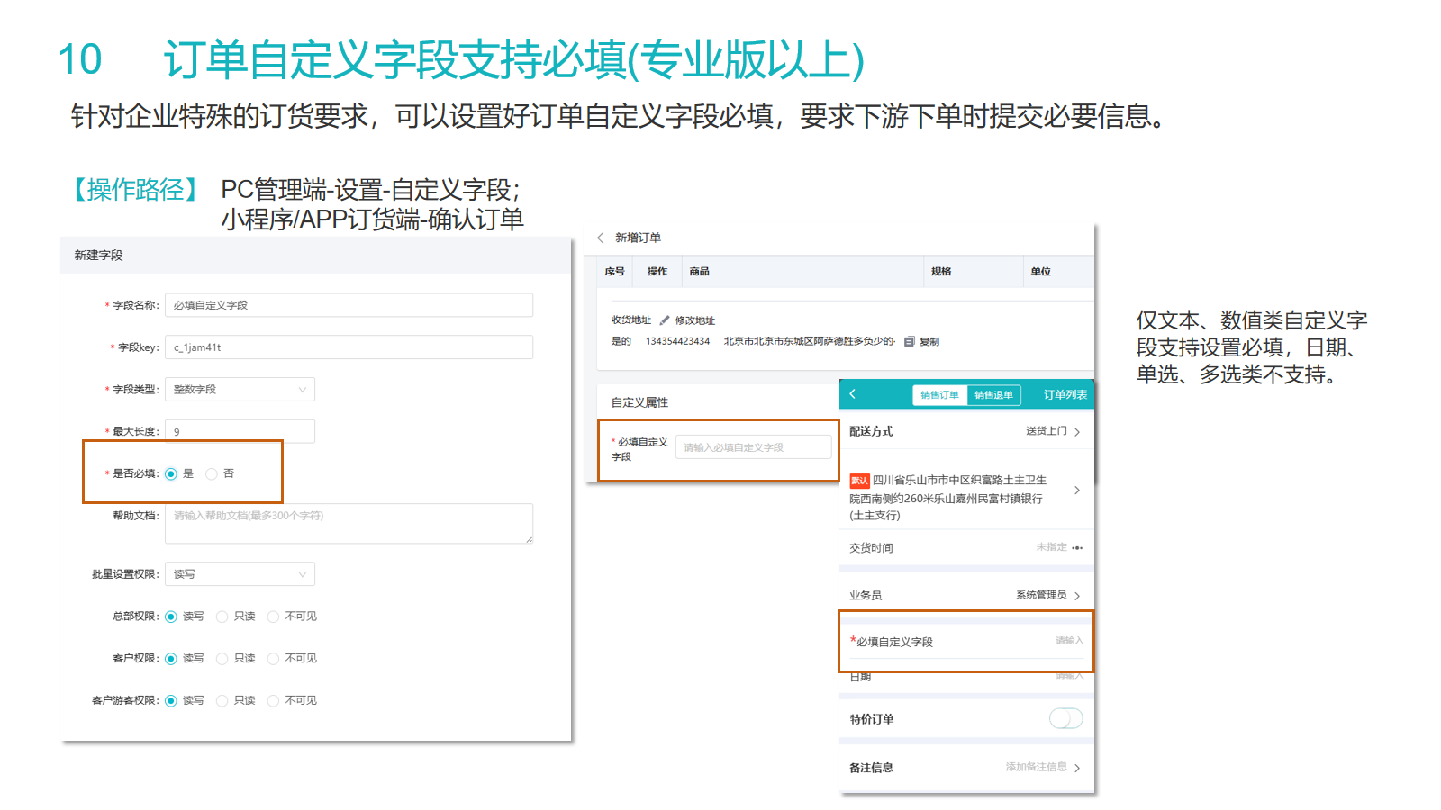Click phone number 134354423434
Viewport: 1441px width, 810px height.
click(x=677, y=342)
